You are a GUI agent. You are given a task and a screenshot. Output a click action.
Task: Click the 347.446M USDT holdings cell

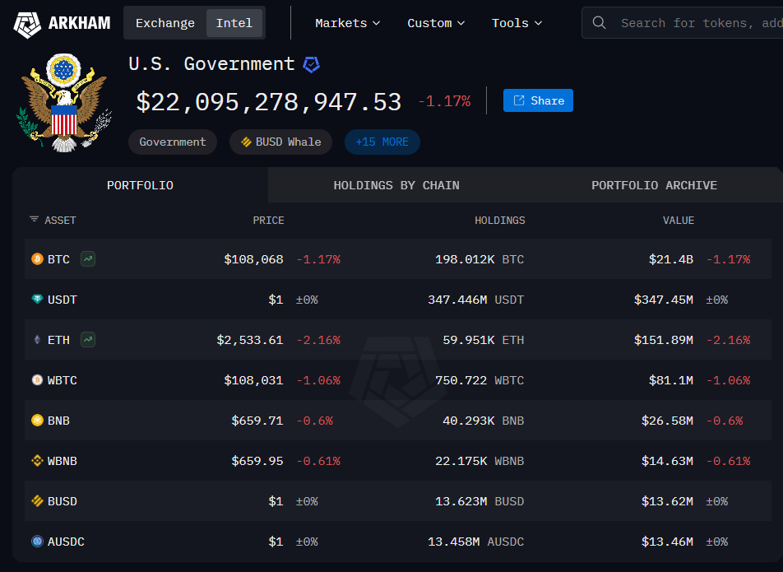click(476, 300)
